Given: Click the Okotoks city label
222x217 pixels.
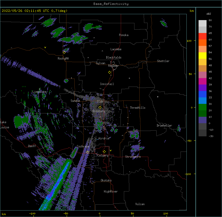Looking at the screenshot, I should tap(106, 180).
